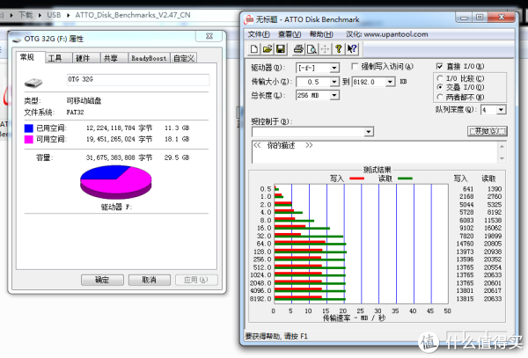
Task: Open the 受控制于 dropdown
Action: [x=369, y=132]
